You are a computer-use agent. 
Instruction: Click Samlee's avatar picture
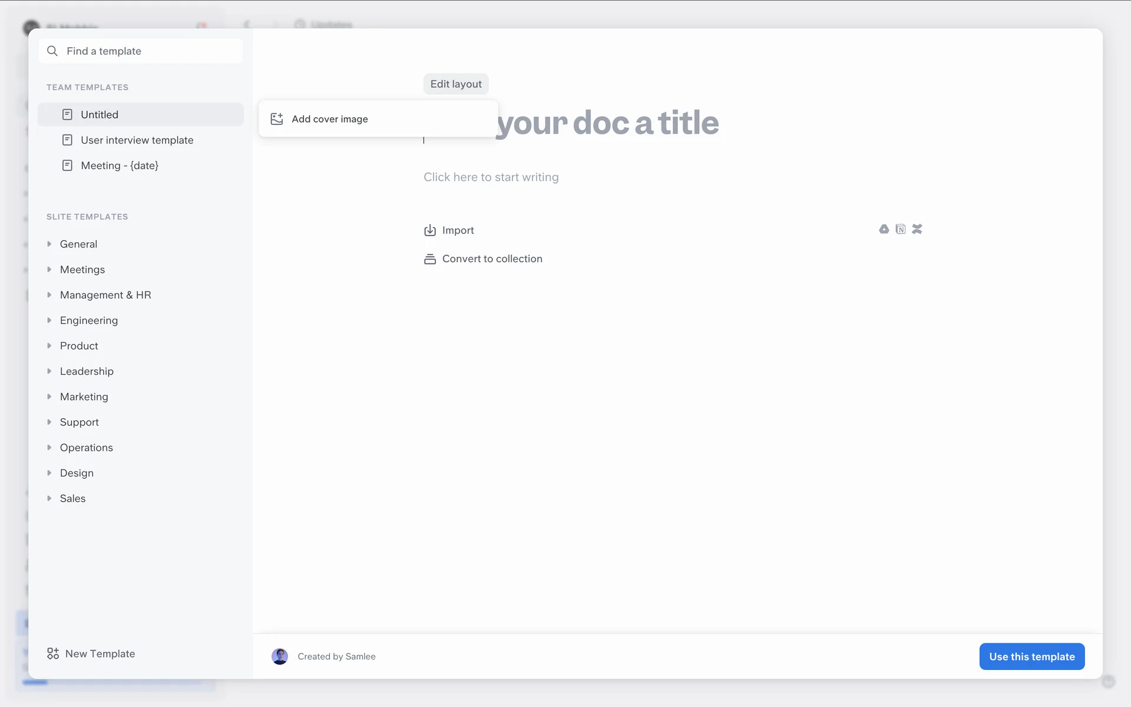coord(280,656)
